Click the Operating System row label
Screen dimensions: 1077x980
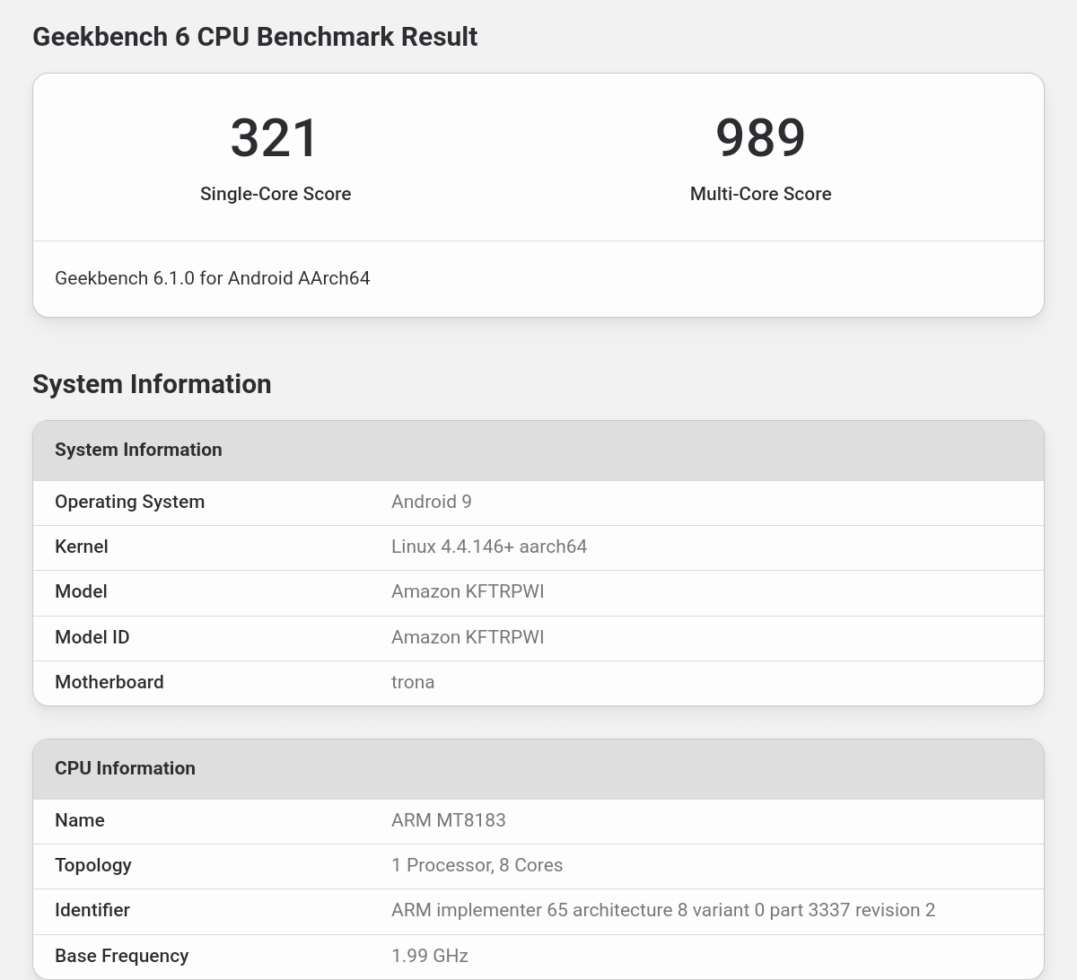click(x=130, y=502)
